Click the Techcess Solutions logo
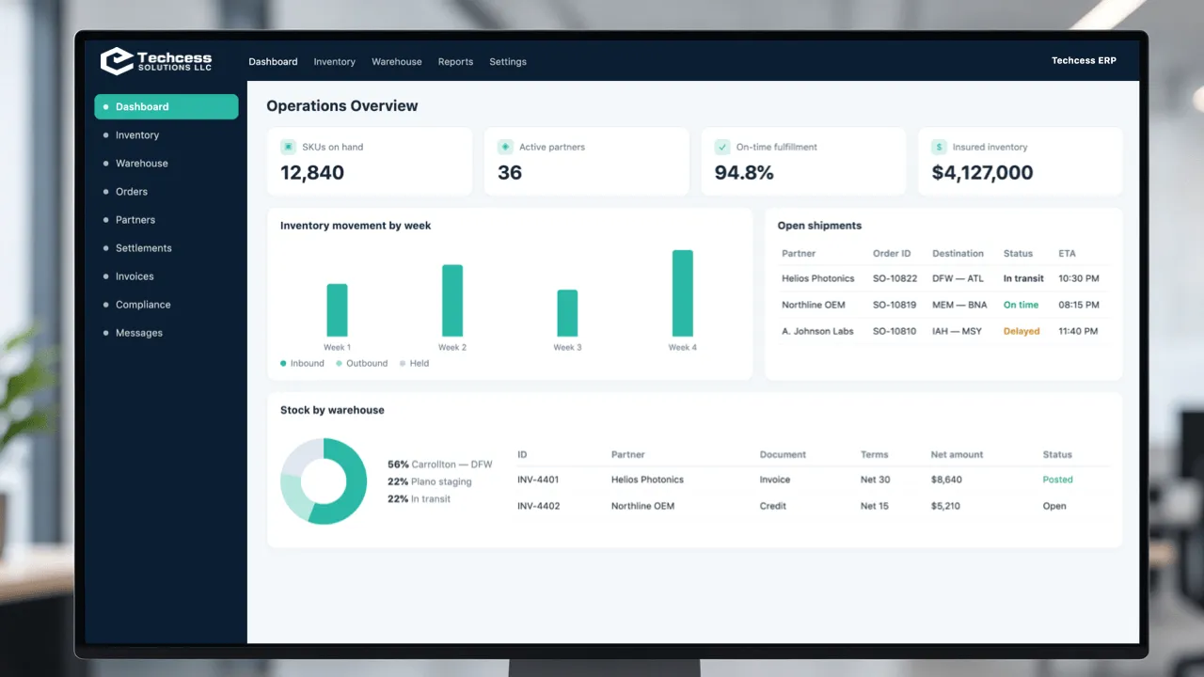 coord(156,61)
